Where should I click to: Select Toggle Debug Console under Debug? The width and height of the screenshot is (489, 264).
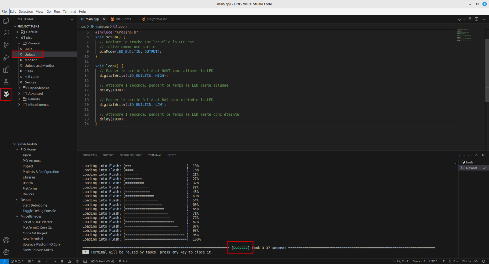click(39, 211)
